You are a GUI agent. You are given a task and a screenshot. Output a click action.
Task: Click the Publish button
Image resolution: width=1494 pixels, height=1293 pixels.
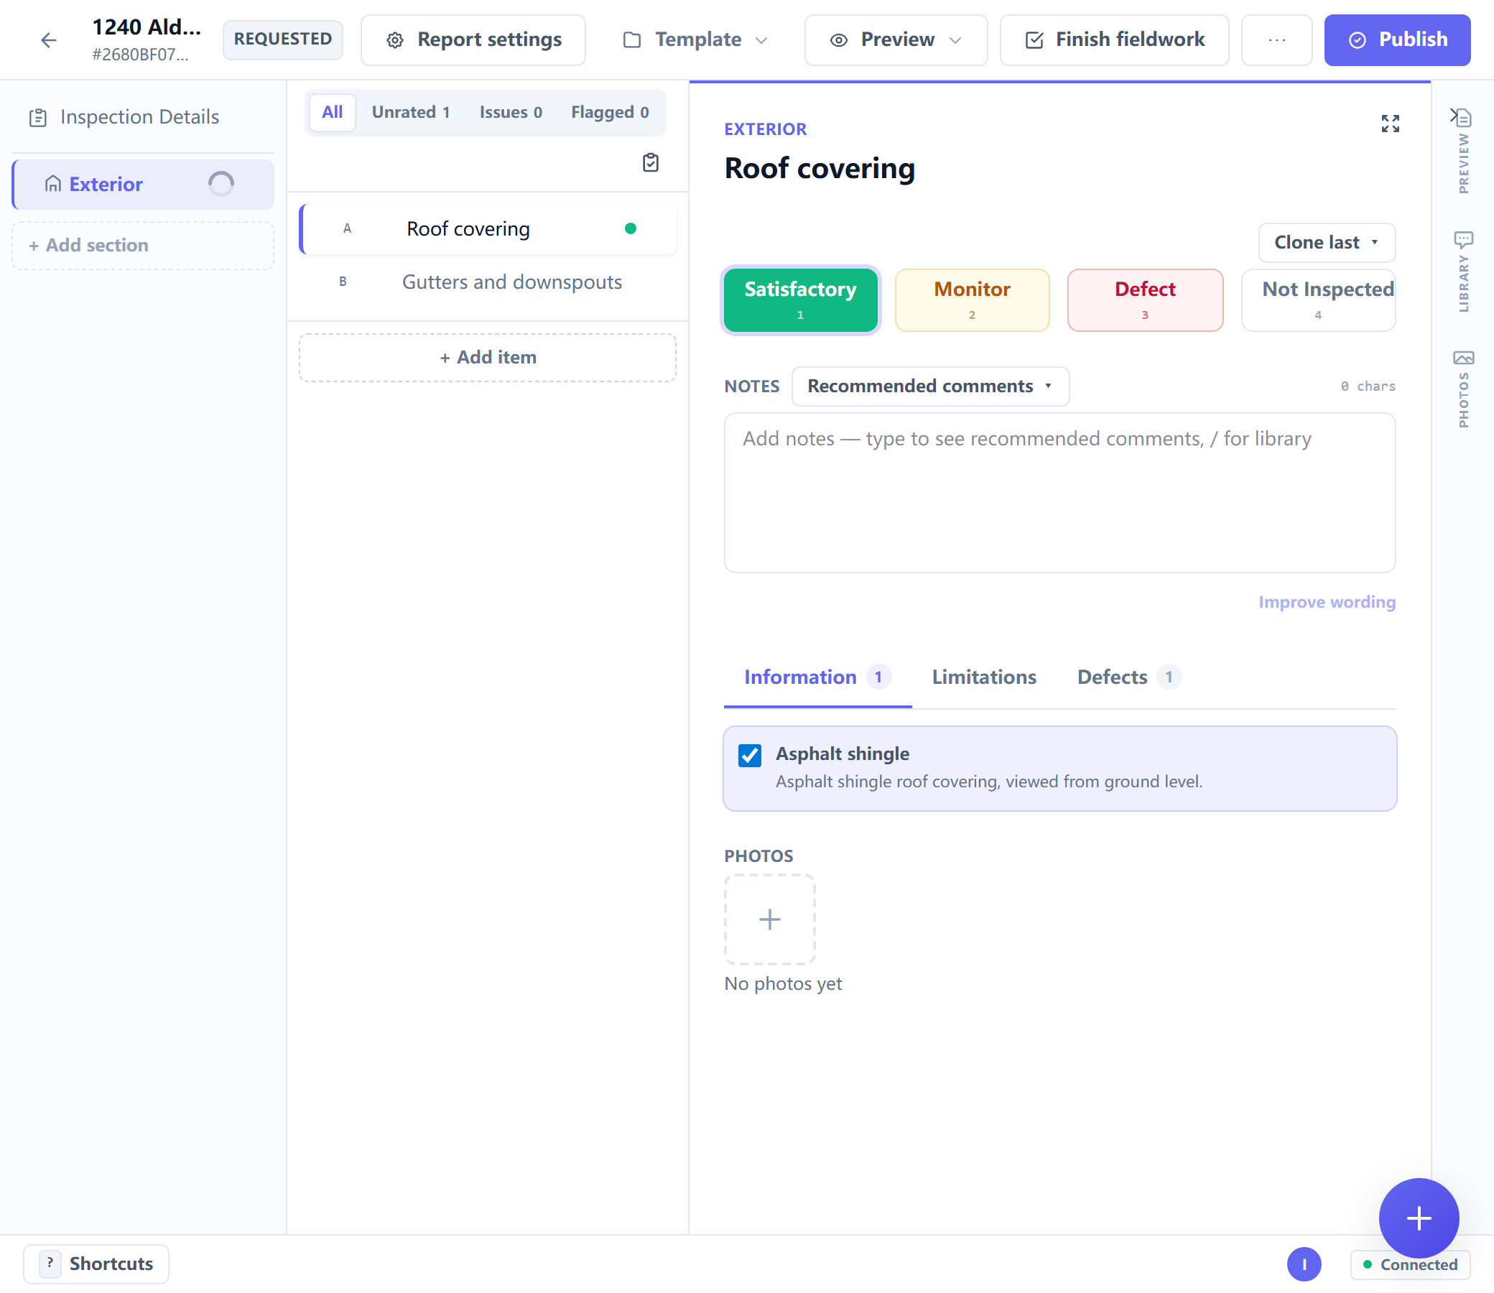(1396, 40)
